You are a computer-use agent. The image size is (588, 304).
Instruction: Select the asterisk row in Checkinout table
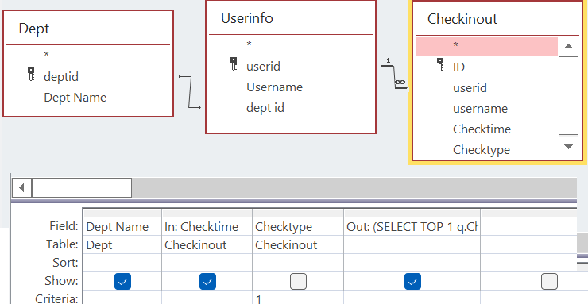click(x=487, y=46)
